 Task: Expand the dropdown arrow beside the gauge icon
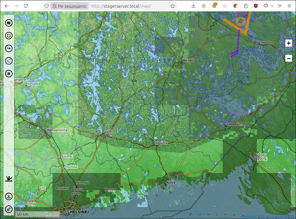[272, 6]
